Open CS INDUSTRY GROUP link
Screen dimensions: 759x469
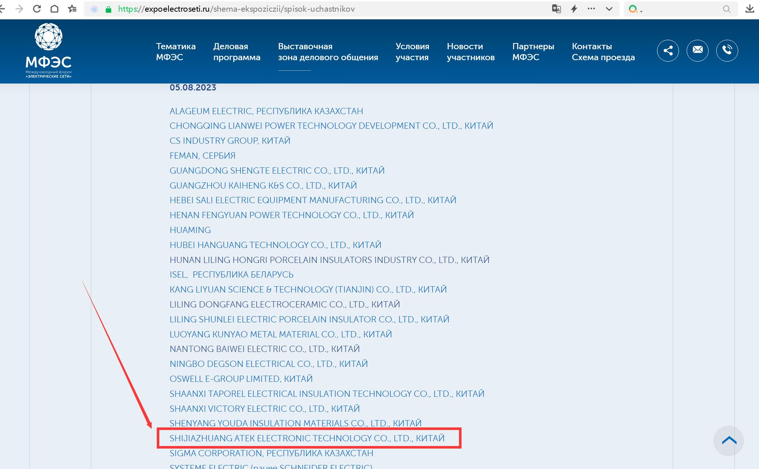click(x=230, y=141)
